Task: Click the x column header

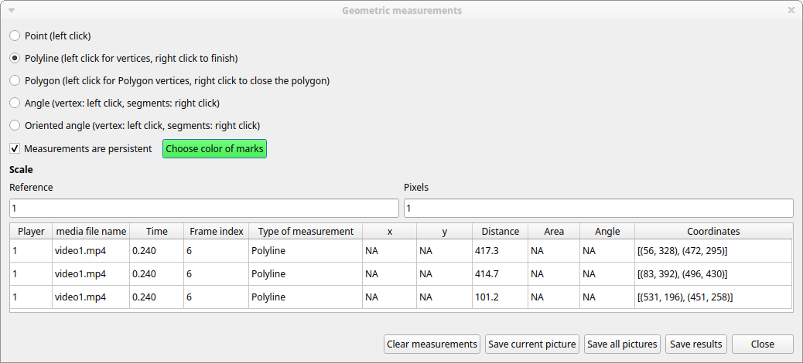Action: pyautogui.click(x=390, y=232)
